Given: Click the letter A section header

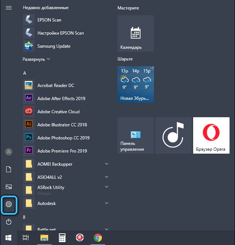Looking at the screenshot, I should (x=25, y=73).
